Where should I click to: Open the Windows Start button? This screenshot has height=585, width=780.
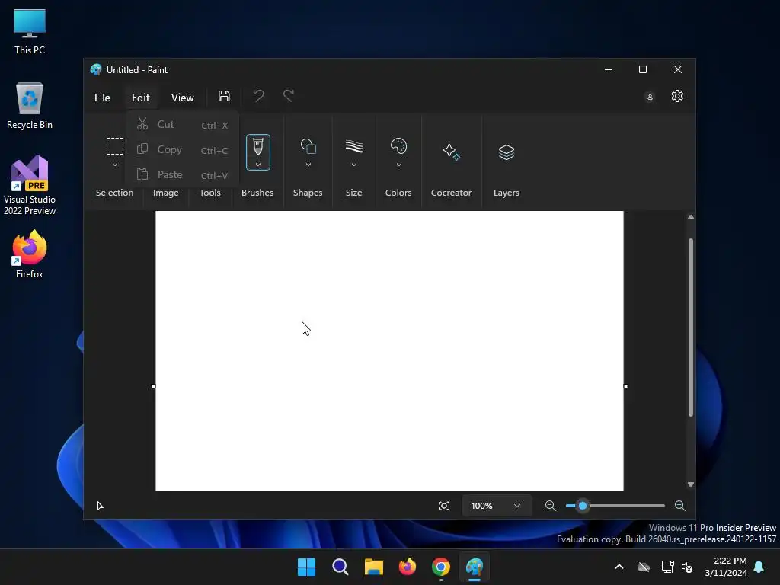306,567
